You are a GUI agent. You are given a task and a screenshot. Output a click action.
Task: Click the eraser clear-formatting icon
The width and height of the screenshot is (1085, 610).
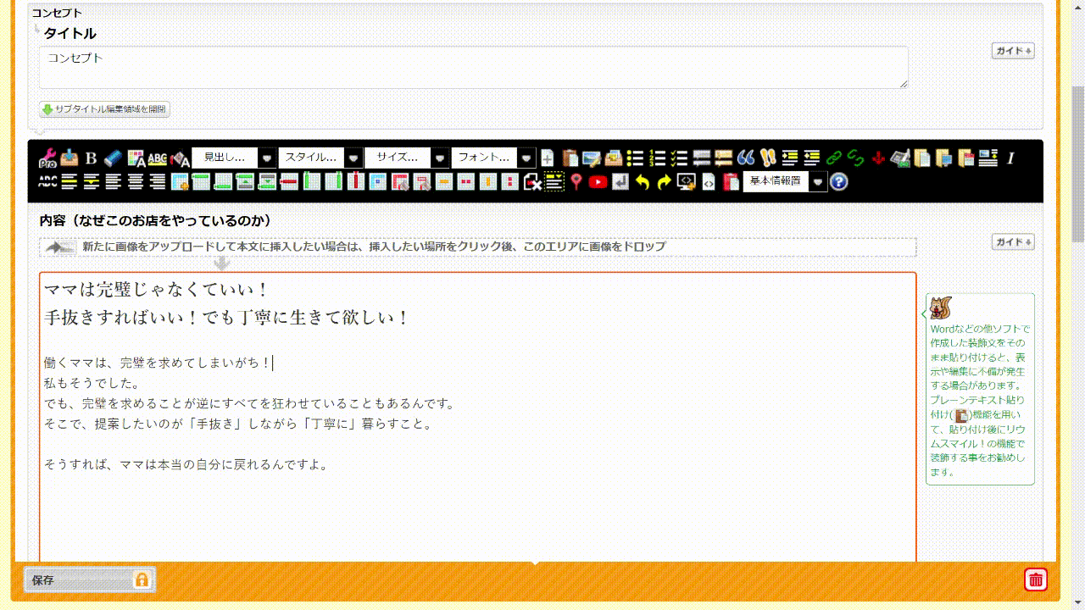pyautogui.click(x=113, y=158)
